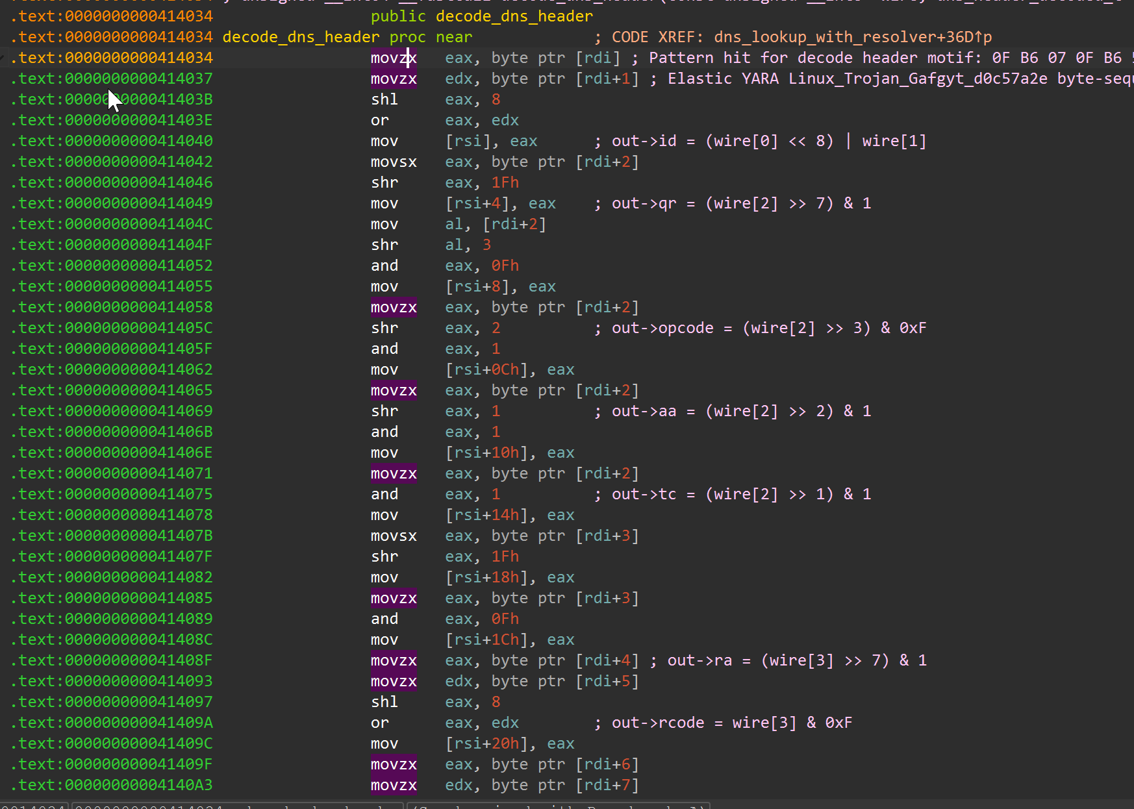Screen dimensions: 1134x809
Task: Click the rsi+20h operand at address 41409C
Action: (486, 743)
